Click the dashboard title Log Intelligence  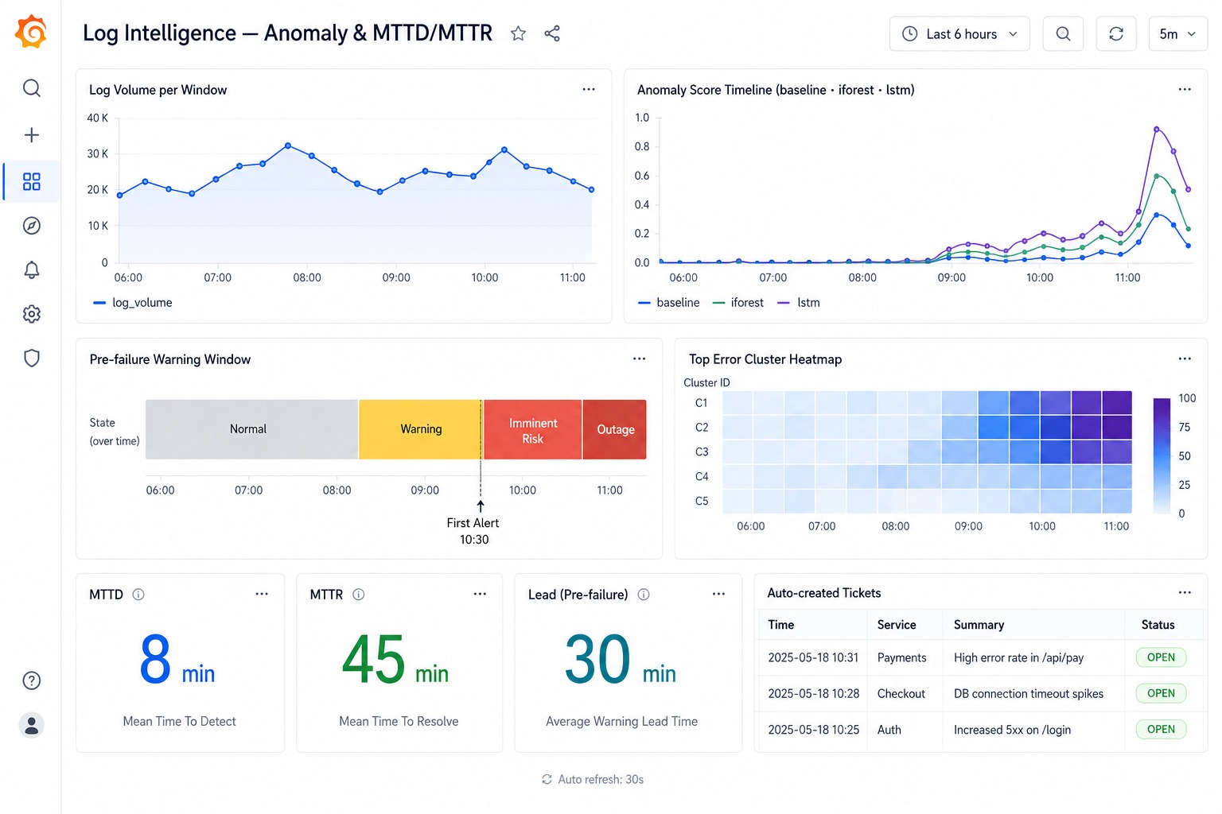click(x=287, y=33)
